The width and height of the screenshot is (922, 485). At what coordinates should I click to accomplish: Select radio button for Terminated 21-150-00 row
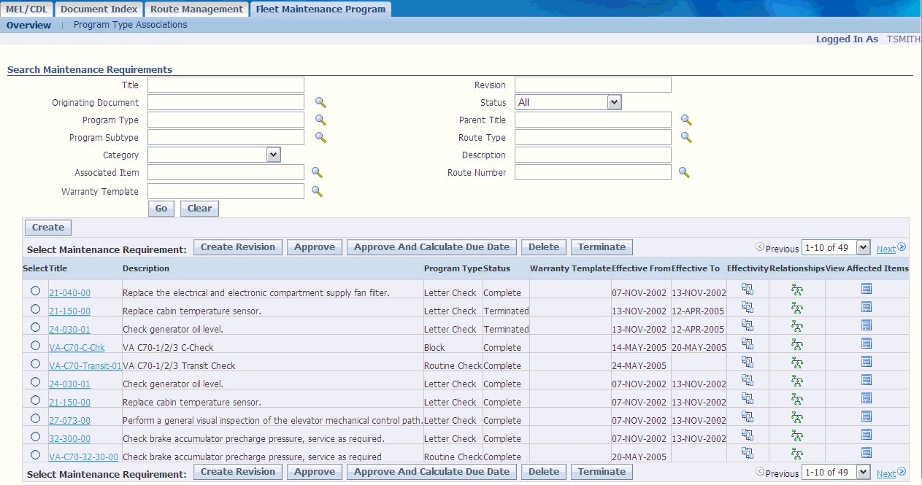click(x=35, y=309)
